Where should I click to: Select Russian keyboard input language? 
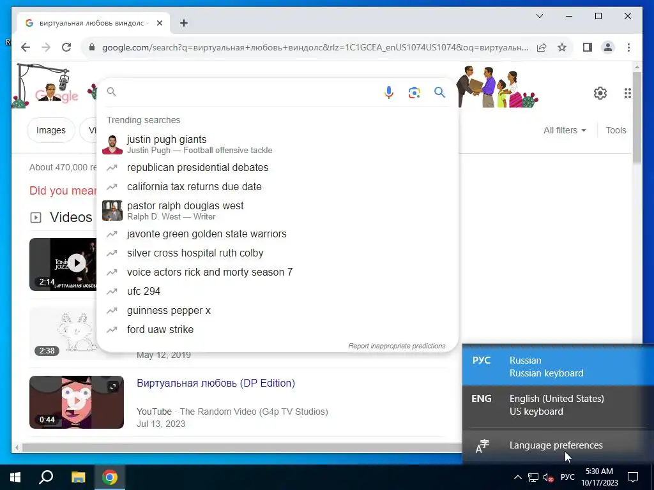[558, 367]
